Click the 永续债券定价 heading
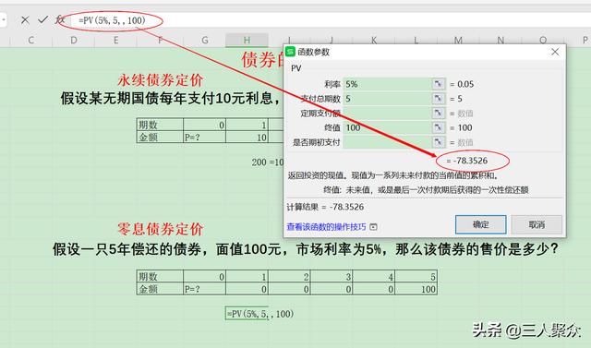 click(x=161, y=79)
